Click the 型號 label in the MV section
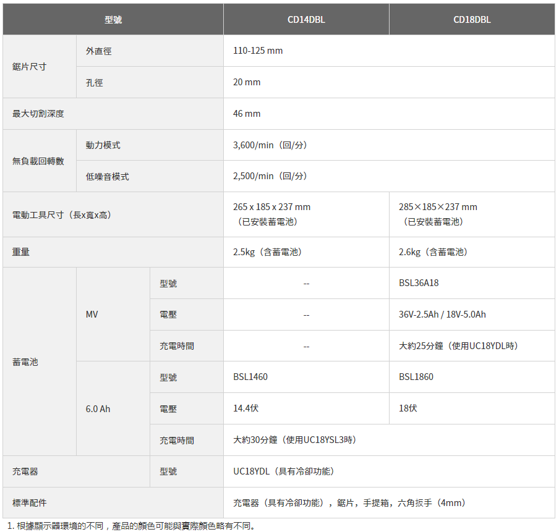Image resolution: width=559 pixels, height=532 pixels. click(168, 283)
